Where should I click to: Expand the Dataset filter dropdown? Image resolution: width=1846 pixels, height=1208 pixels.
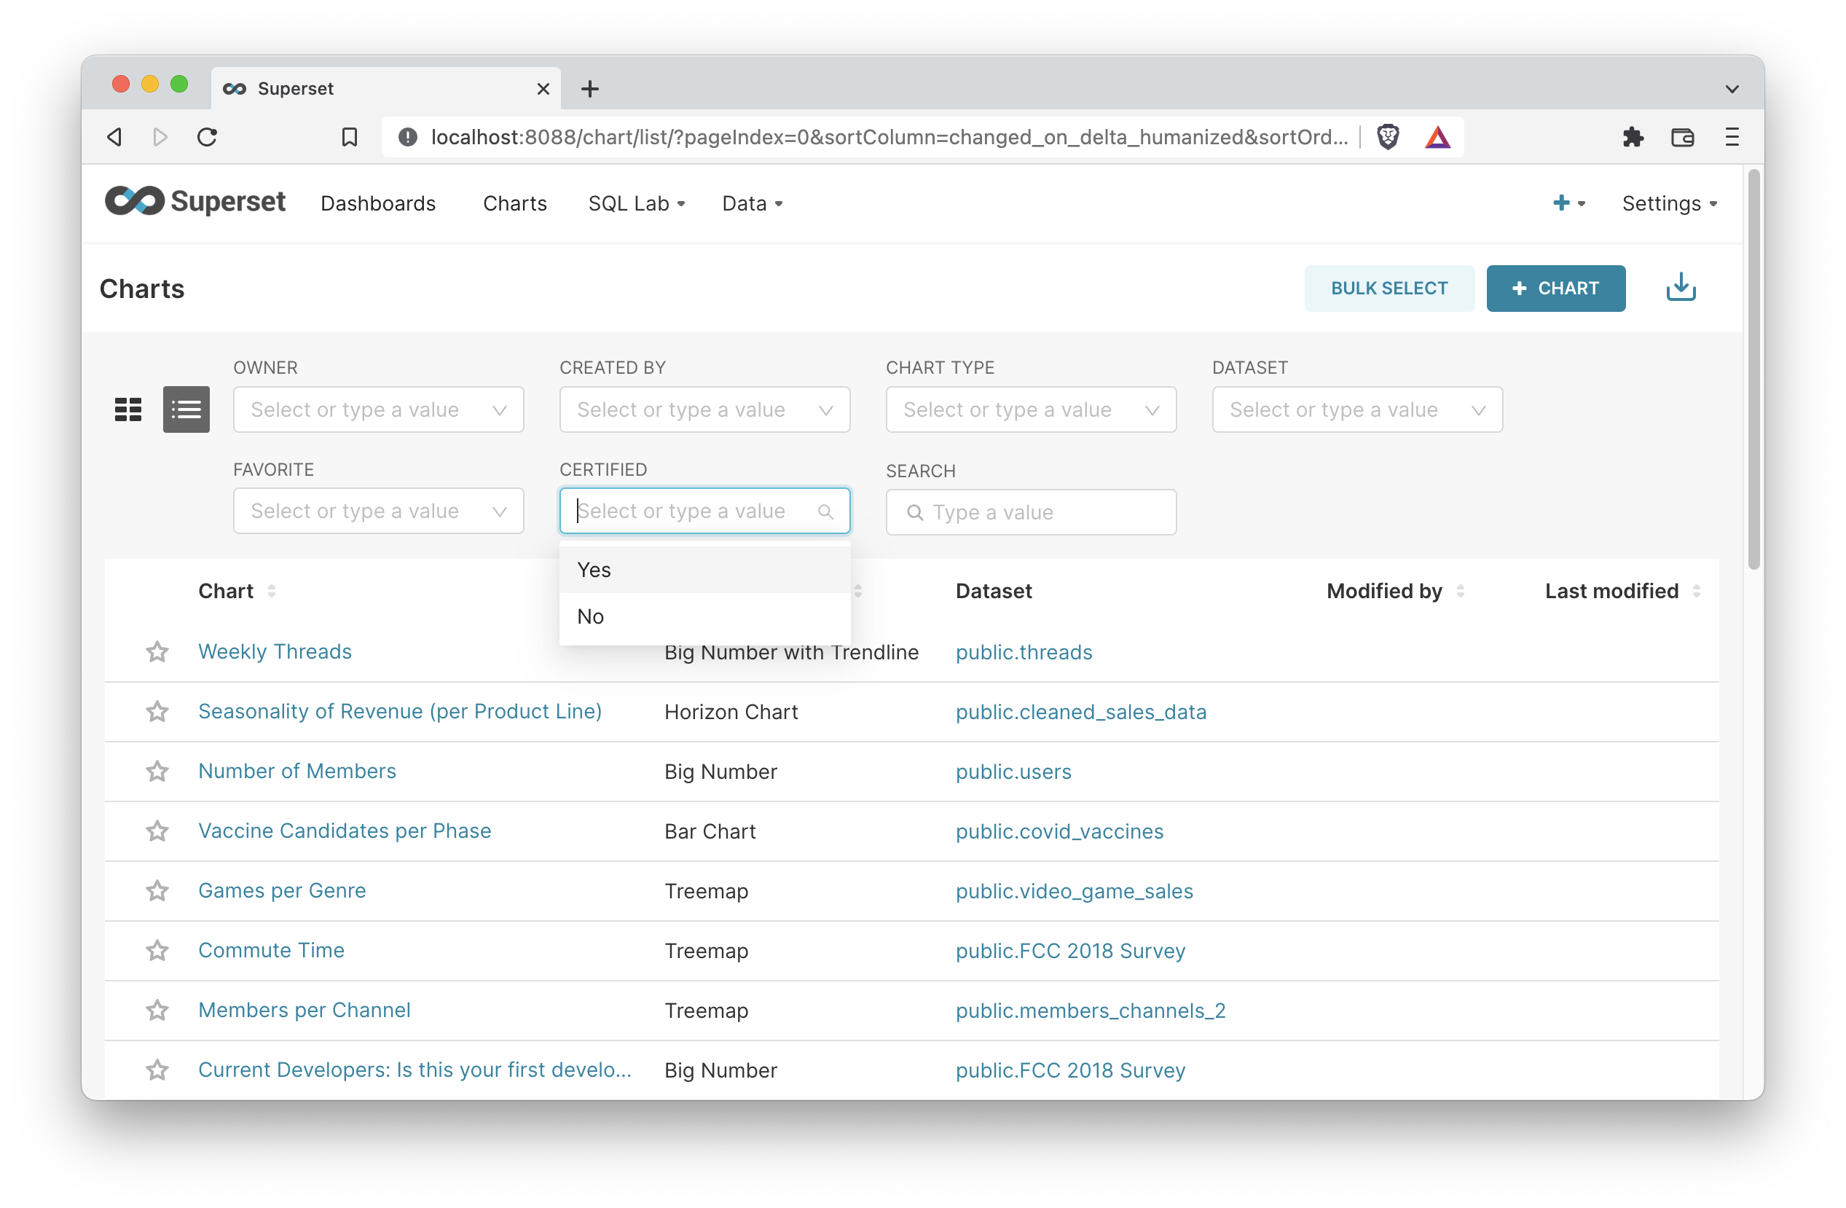point(1356,409)
